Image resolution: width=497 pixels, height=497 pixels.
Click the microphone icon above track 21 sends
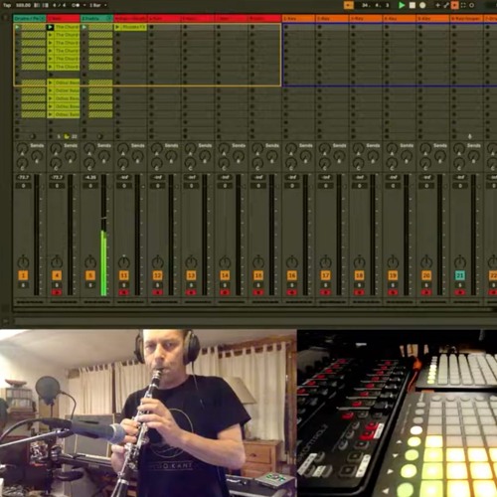469,136
